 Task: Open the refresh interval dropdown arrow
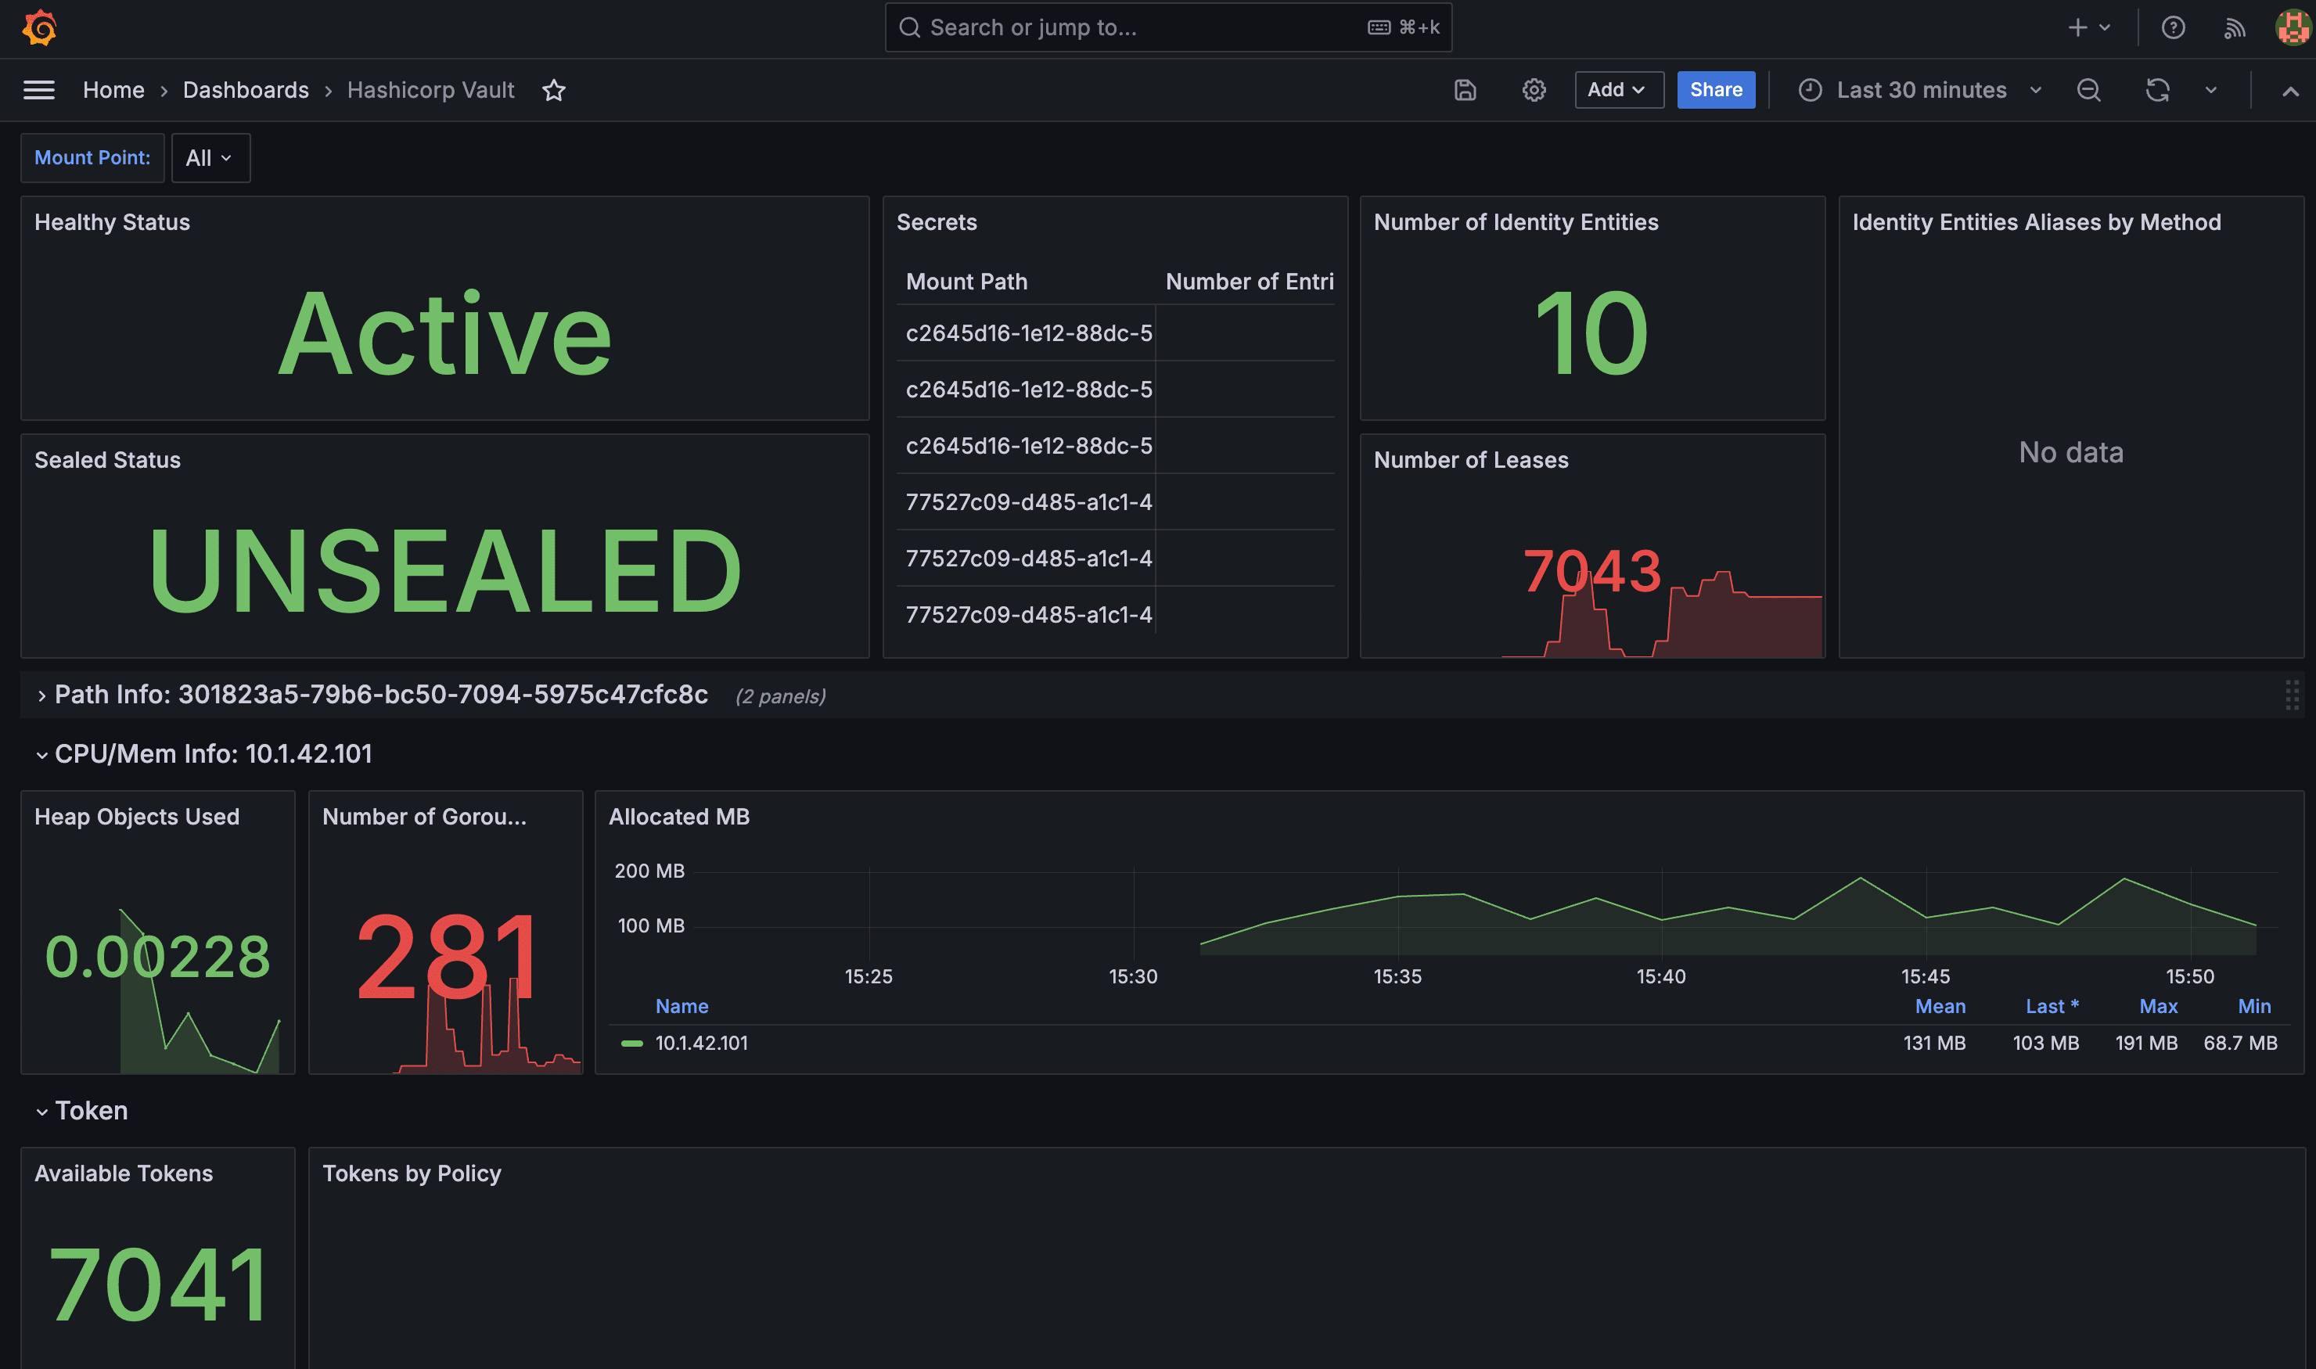click(2211, 89)
